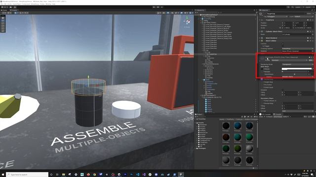This screenshot has width=316, height=177.
Task: Open the Shader dropdown showing Standard
Action: pos(289,60)
